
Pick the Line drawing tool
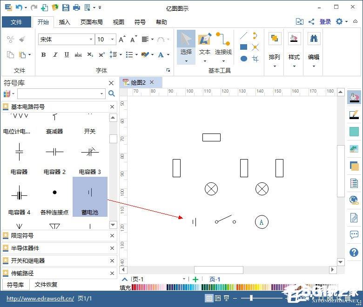[243, 36]
